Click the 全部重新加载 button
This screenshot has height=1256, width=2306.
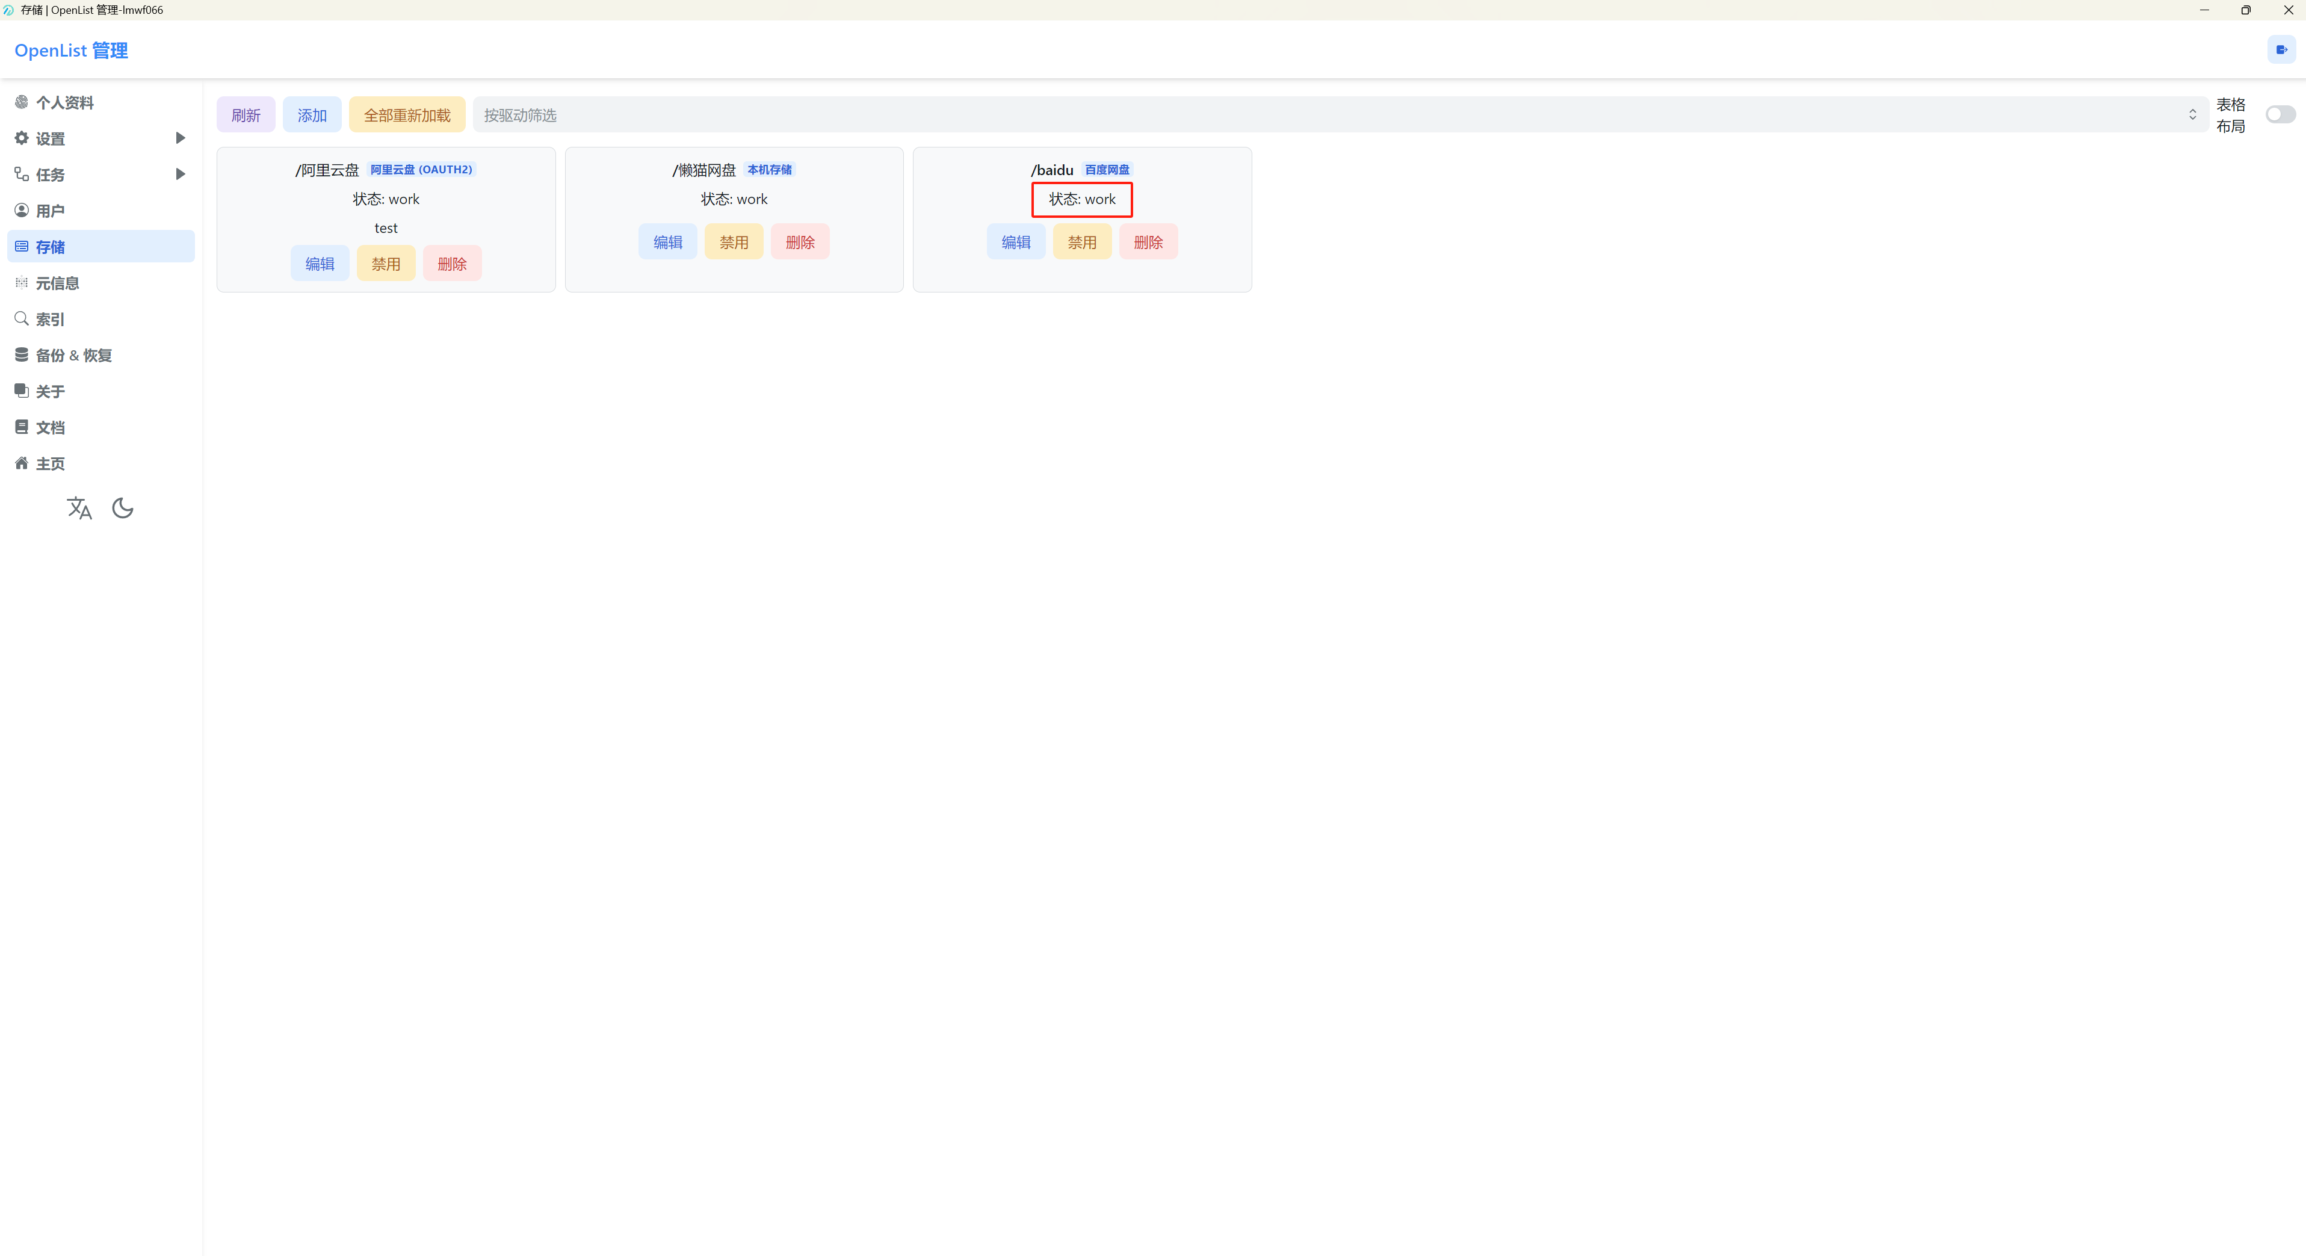407,114
